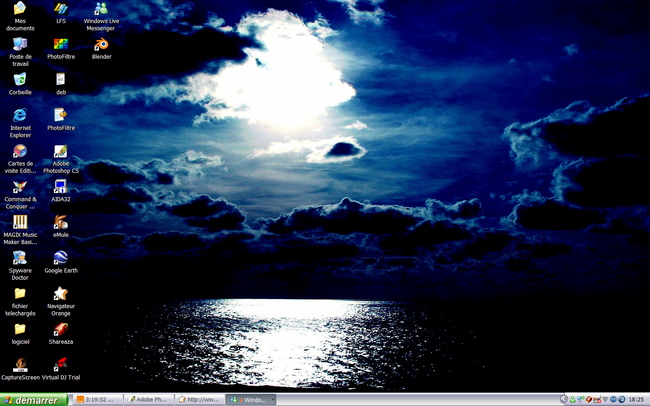Switch to the http://ww... browser taskbar item
The image size is (650, 406).
[x=200, y=400]
